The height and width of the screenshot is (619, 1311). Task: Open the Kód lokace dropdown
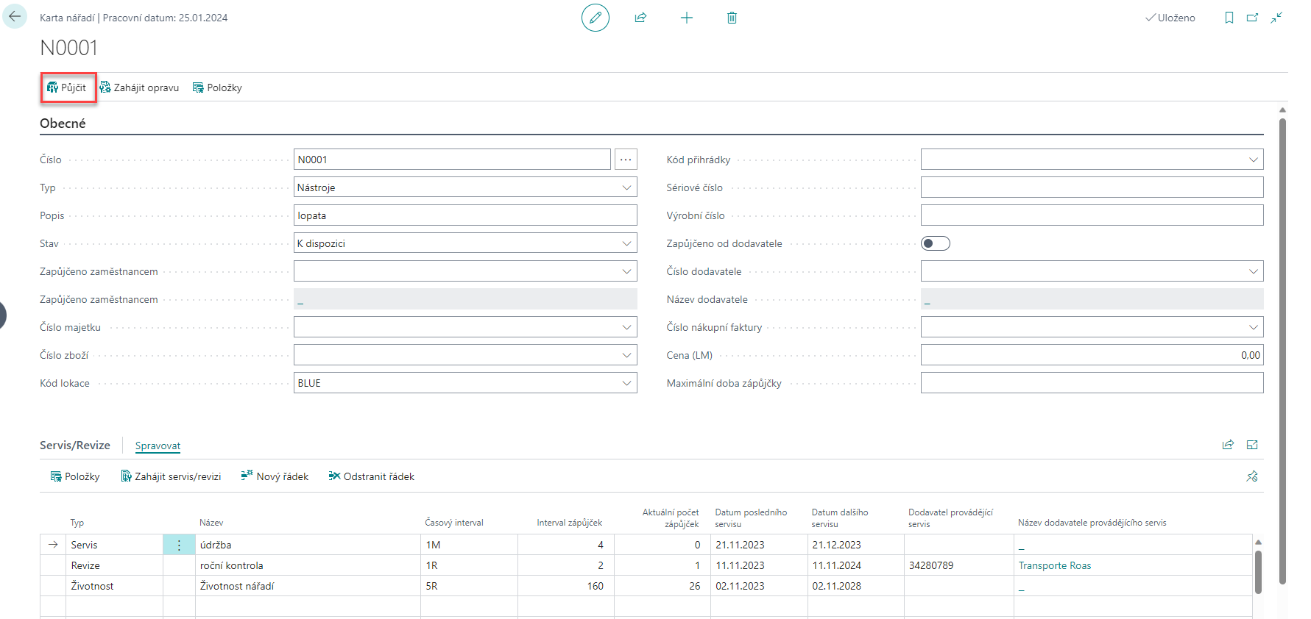(x=626, y=383)
